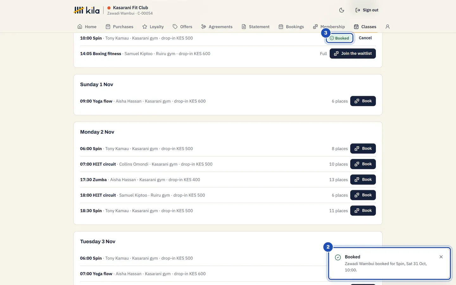Click the Tuesday 3 Nov heading
This screenshot has height=285, width=456.
coord(98,242)
